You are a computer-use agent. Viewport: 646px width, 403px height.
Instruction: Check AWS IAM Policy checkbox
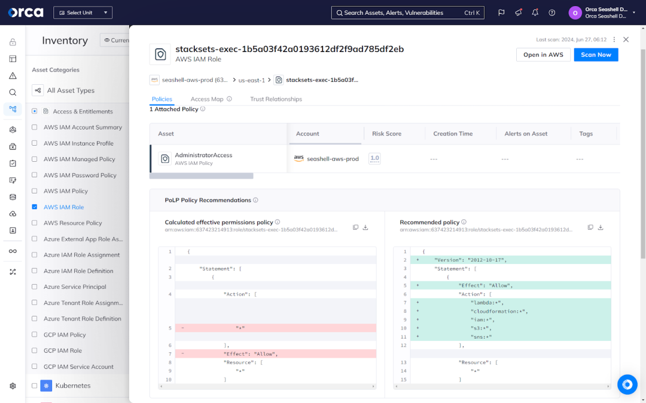click(35, 191)
